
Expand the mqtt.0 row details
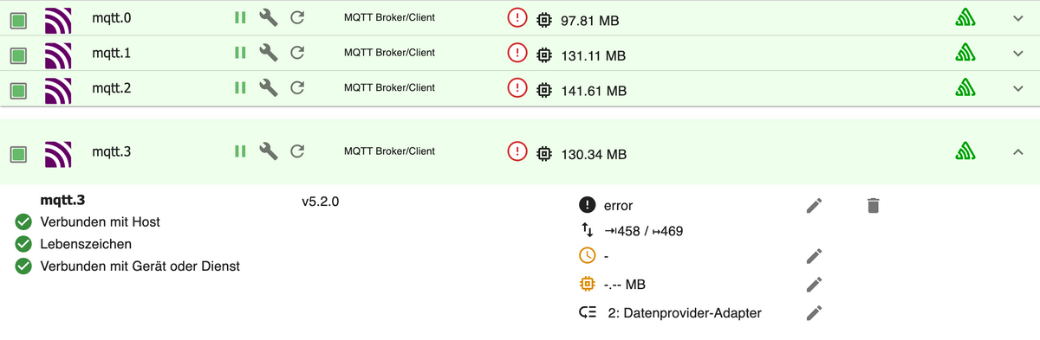[1018, 18]
